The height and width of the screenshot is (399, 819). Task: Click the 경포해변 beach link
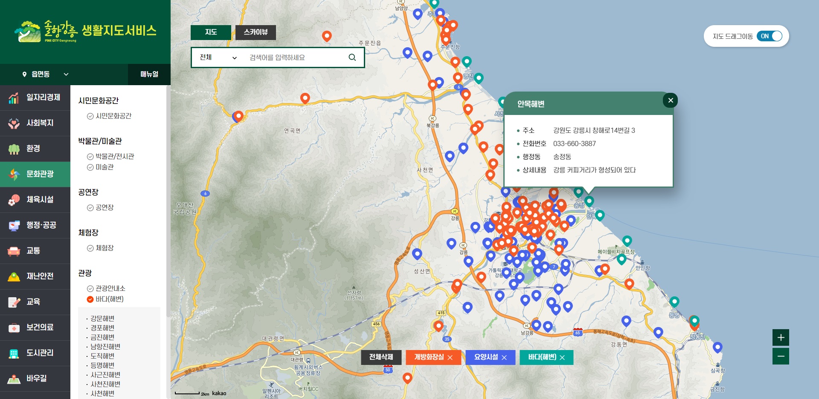(102, 328)
